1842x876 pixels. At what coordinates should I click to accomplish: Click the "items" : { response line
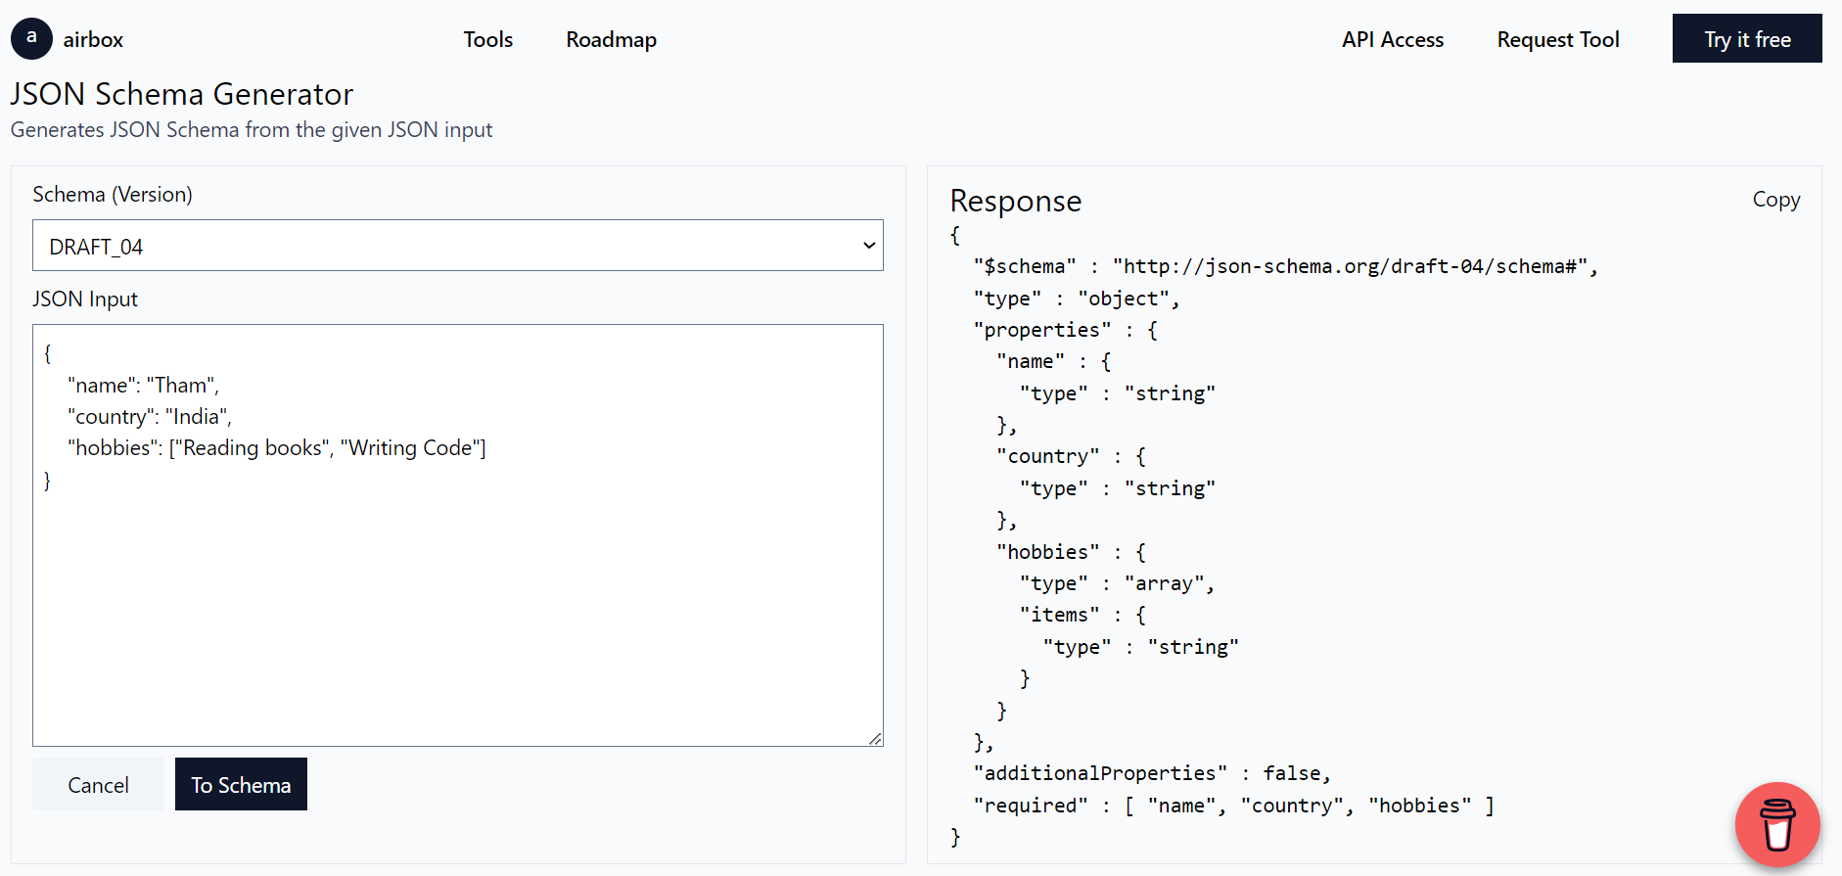pyautogui.click(x=1082, y=615)
